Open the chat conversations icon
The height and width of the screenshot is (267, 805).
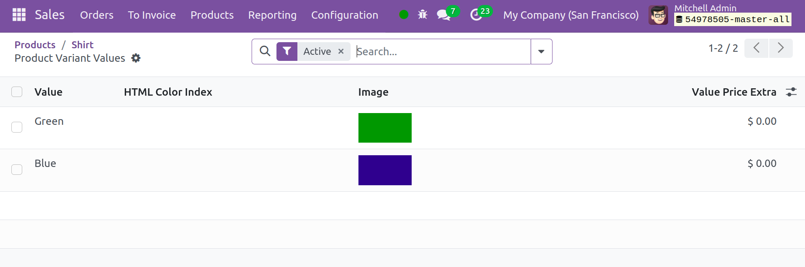pyautogui.click(x=444, y=15)
